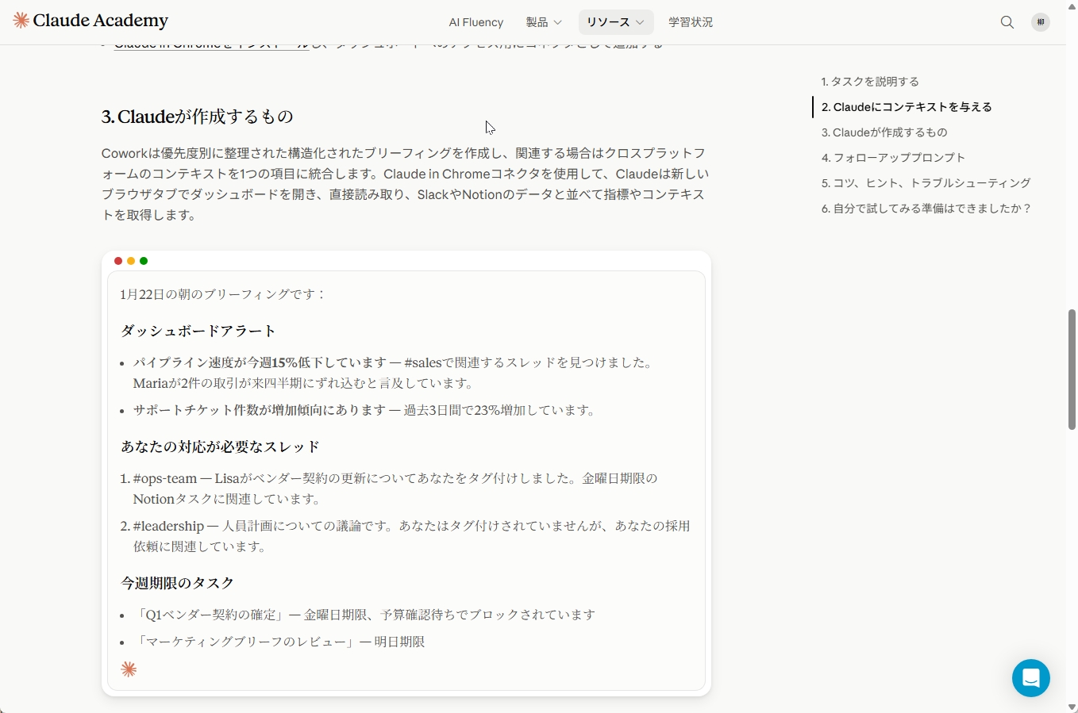
Task: Jump to 2. Claudeにコンテキストを与える section
Action: tap(907, 107)
